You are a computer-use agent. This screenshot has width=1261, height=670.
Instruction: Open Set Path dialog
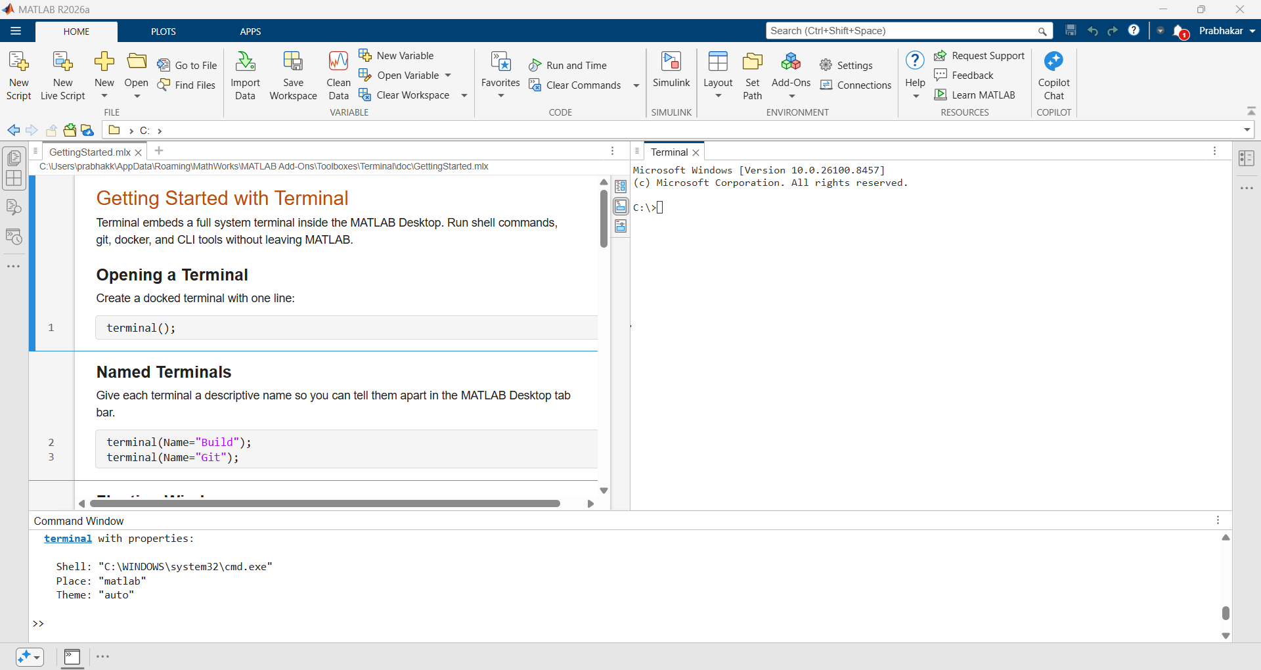[752, 76]
